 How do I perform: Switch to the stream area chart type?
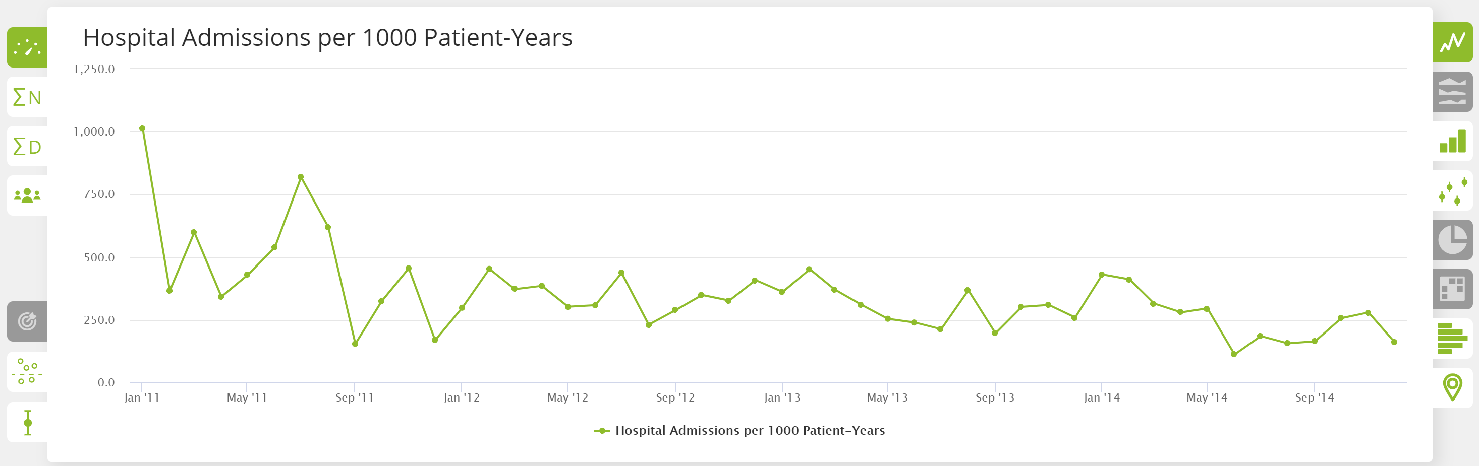coord(1453,92)
